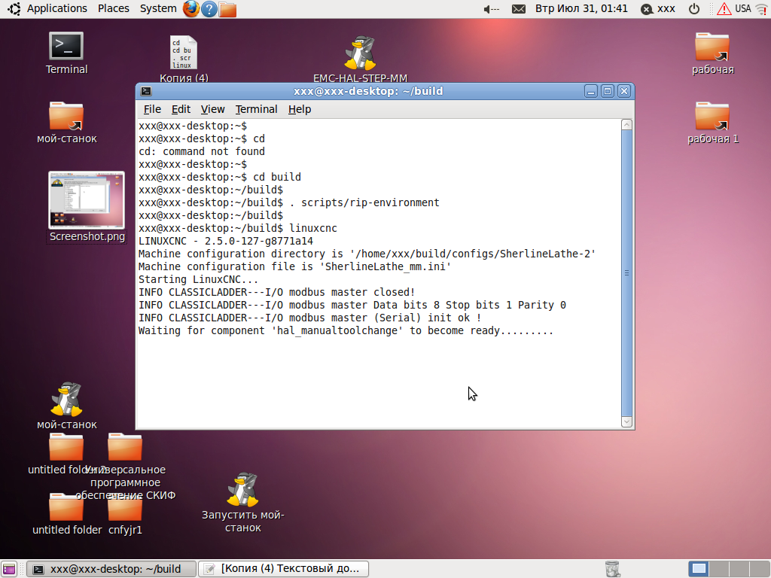Screen dimensions: 771x578
Task: Click the terminal window title bar text
Action: (x=368, y=91)
